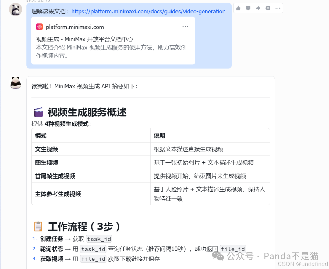The height and width of the screenshot is (269, 329).
Task: Click the bot's panda avatar
Action: (16, 83)
